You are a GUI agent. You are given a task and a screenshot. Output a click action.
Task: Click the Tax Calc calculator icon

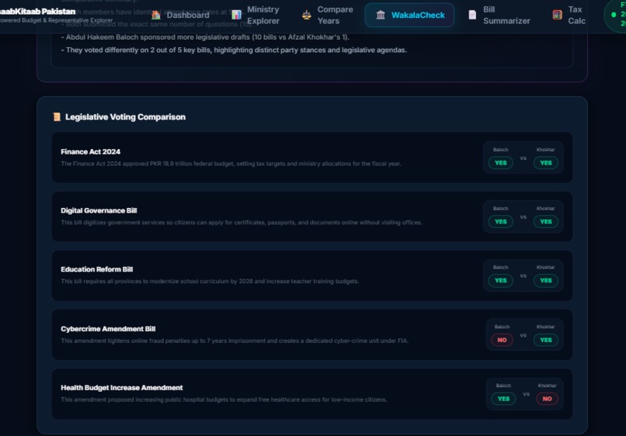(x=558, y=16)
